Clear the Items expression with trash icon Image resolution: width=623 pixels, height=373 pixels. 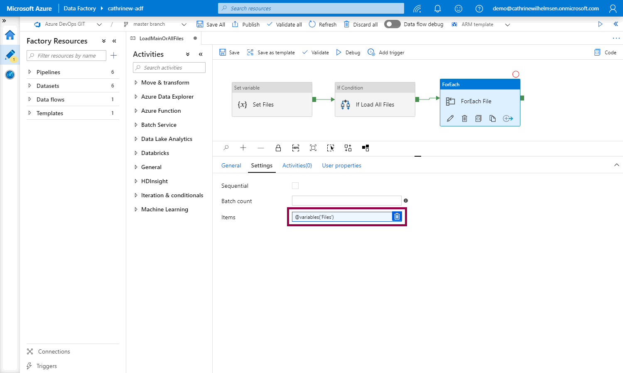397,217
